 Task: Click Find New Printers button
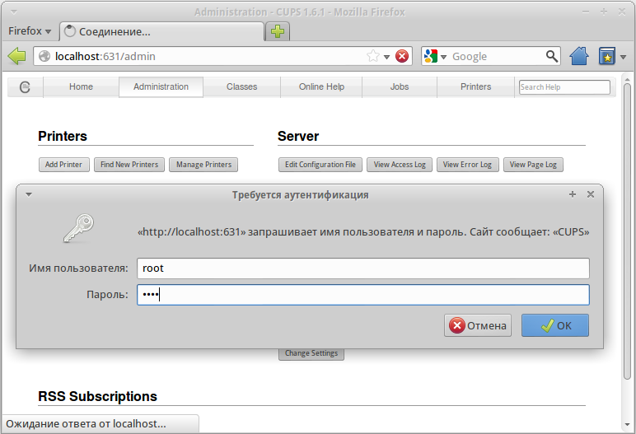click(x=129, y=165)
